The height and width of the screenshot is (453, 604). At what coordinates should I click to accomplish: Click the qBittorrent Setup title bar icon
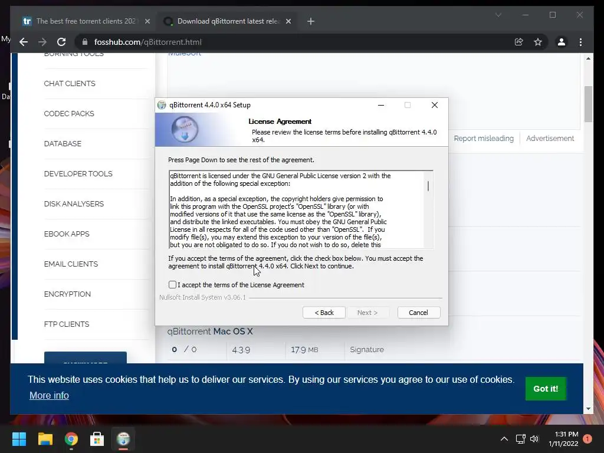click(x=162, y=105)
